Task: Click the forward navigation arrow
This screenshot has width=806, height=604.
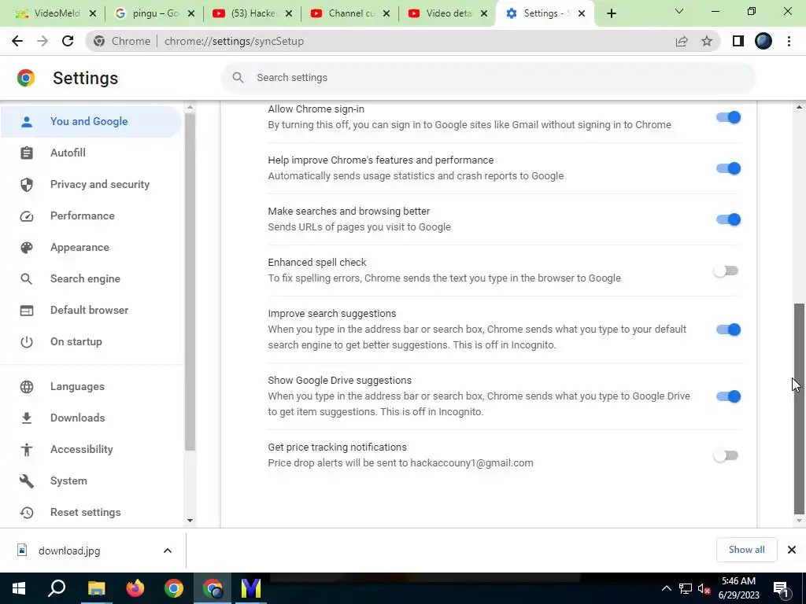Action: tap(43, 41)
